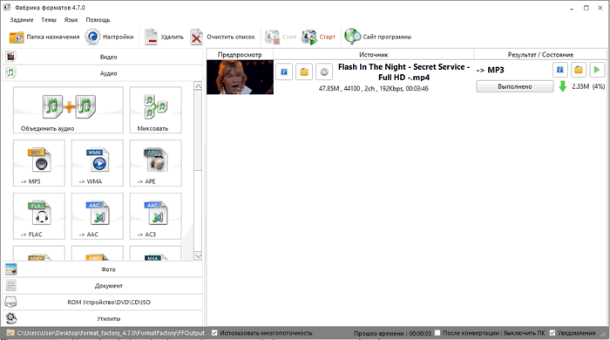Open the Объединить аудио tool

click(x=68, y=110)
